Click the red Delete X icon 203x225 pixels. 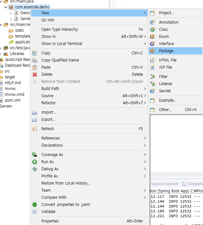(35, 74)
